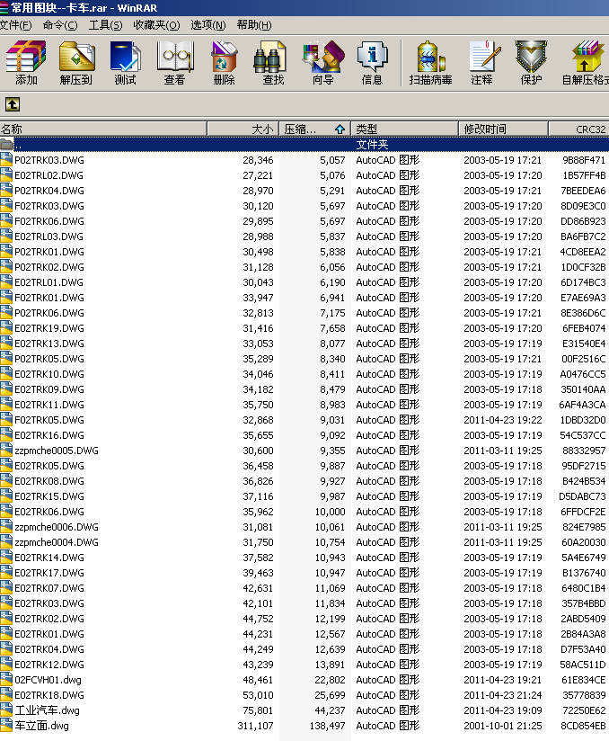The width and height of the screenshot is (609, 741).
Task: Click CRC32 value 9B88F471
Action: (584, 160)
